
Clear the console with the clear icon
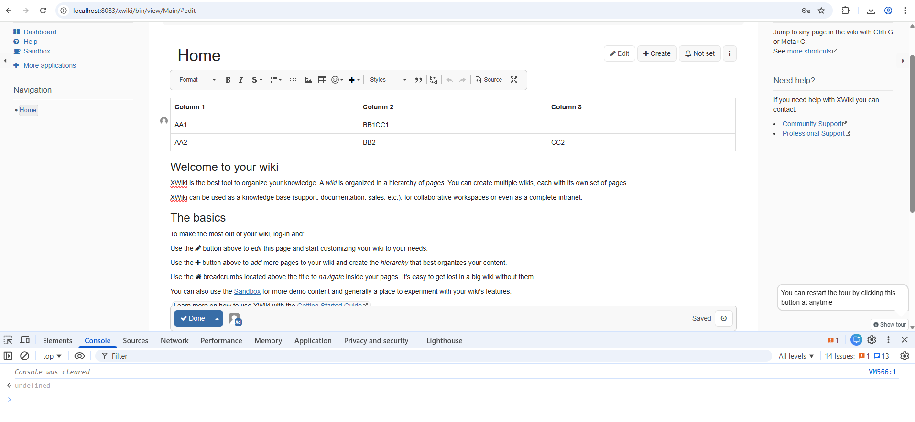[24, 356]
